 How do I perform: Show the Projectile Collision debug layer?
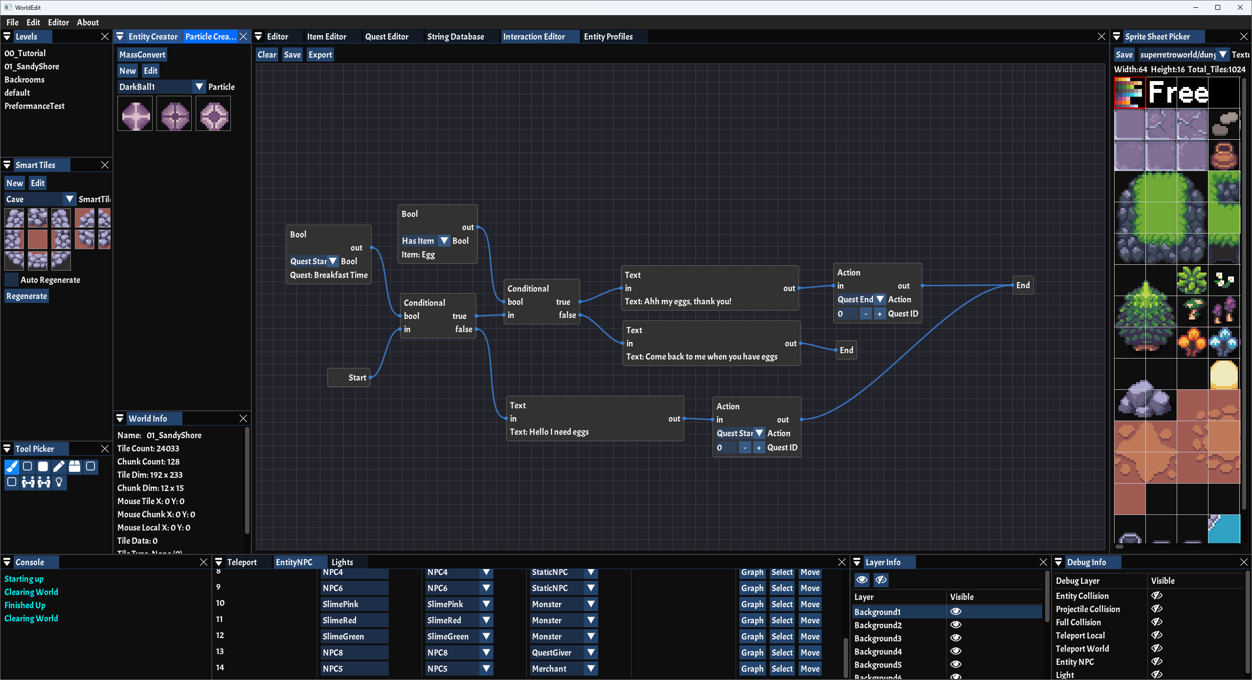tap(1157, 609)
